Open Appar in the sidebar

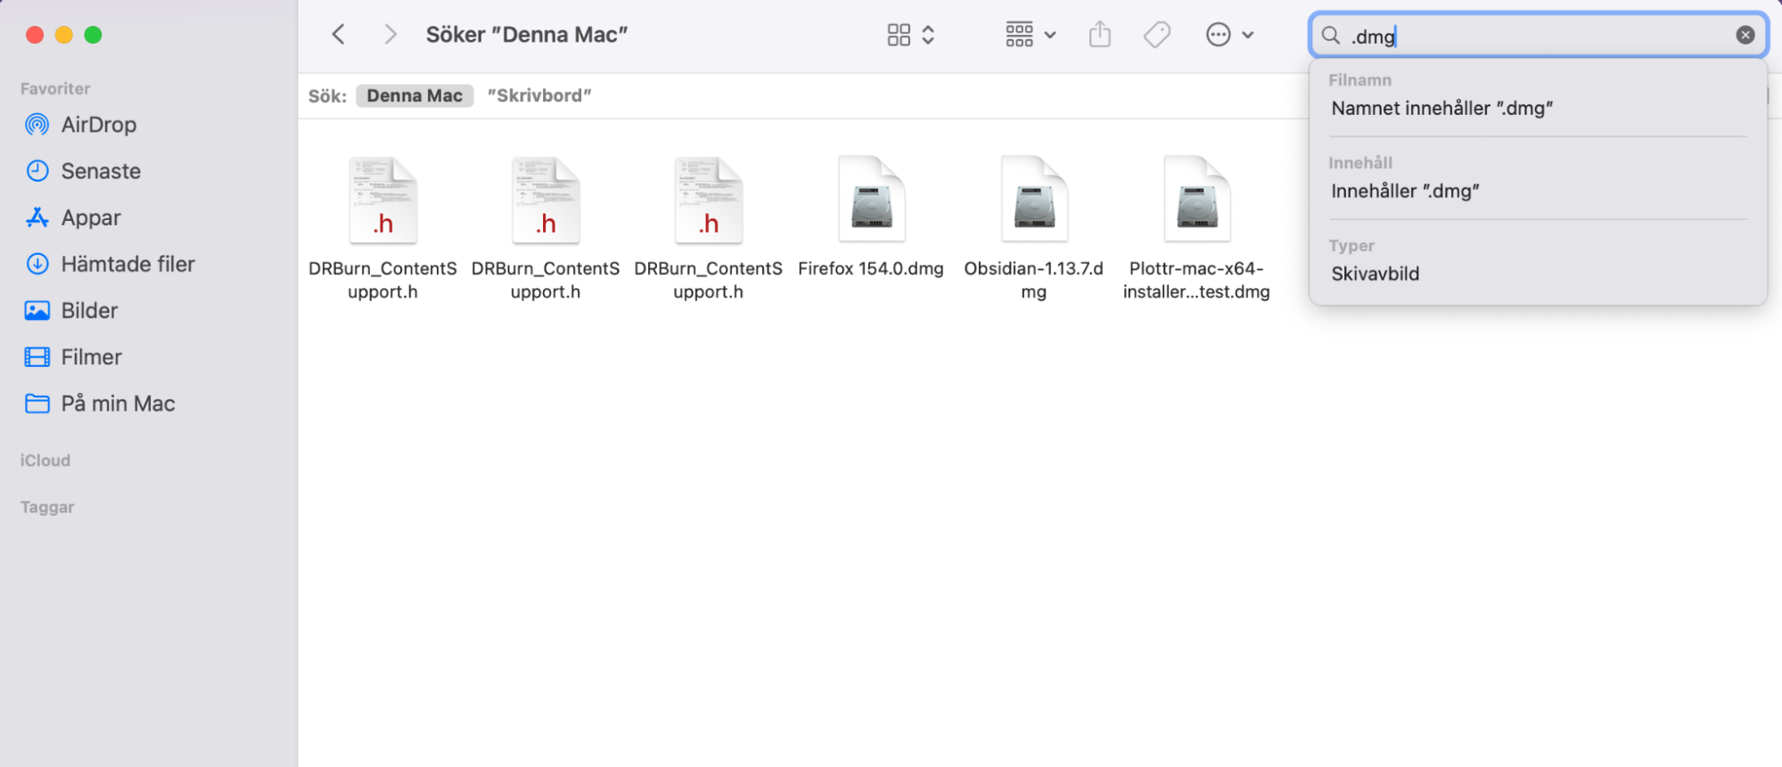click(90, 217)
